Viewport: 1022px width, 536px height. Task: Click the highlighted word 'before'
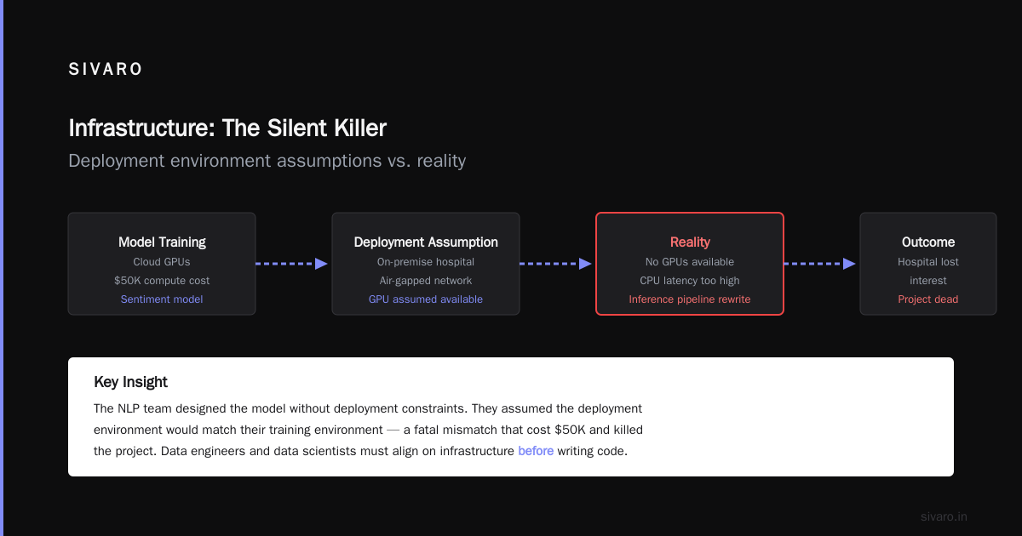536,451
